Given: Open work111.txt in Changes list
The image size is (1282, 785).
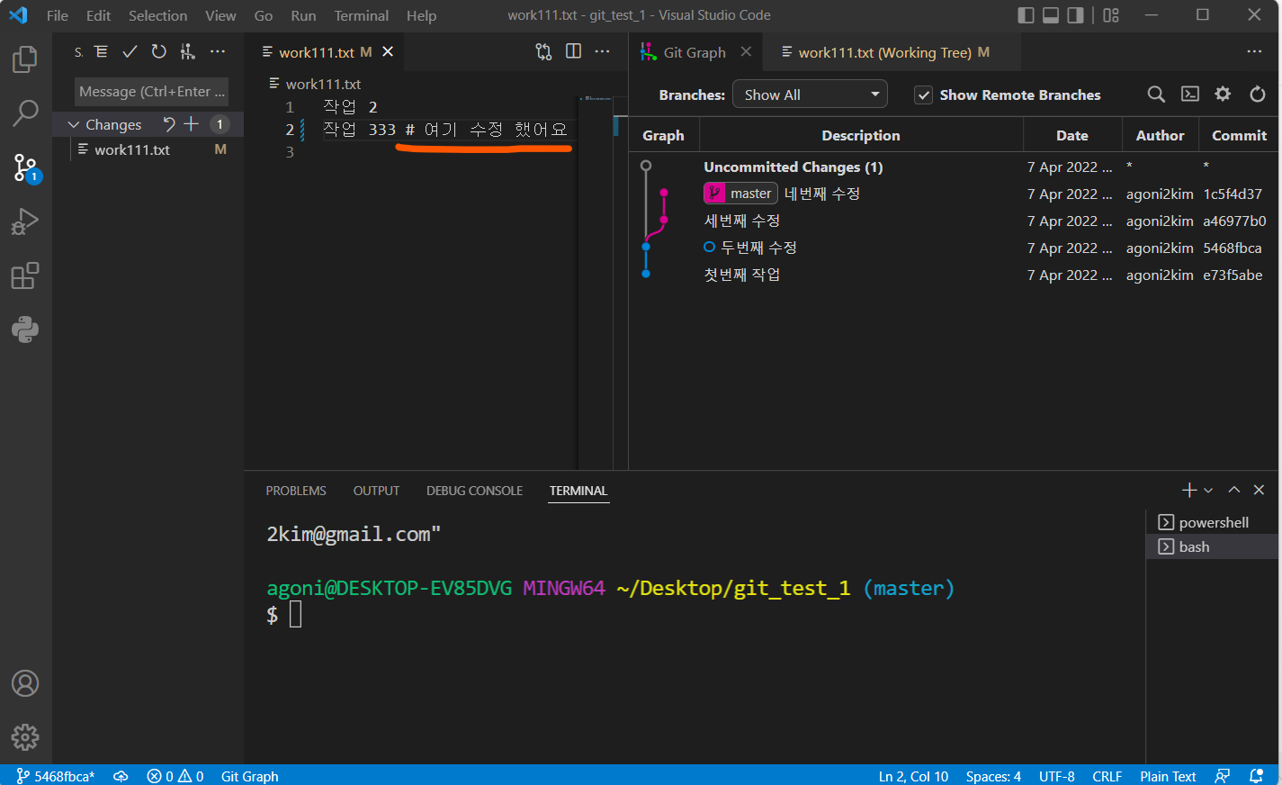Looking at the screenshot, I should pos(148,149).
